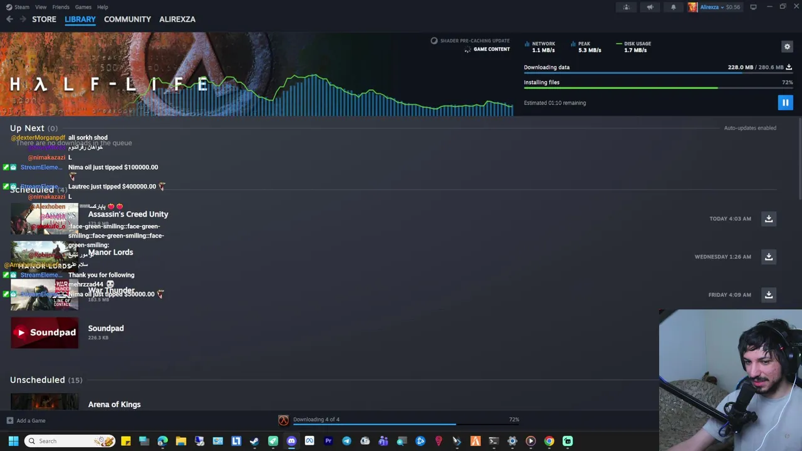
Task: Click the Manor Lords title
Action: [110, 252]
